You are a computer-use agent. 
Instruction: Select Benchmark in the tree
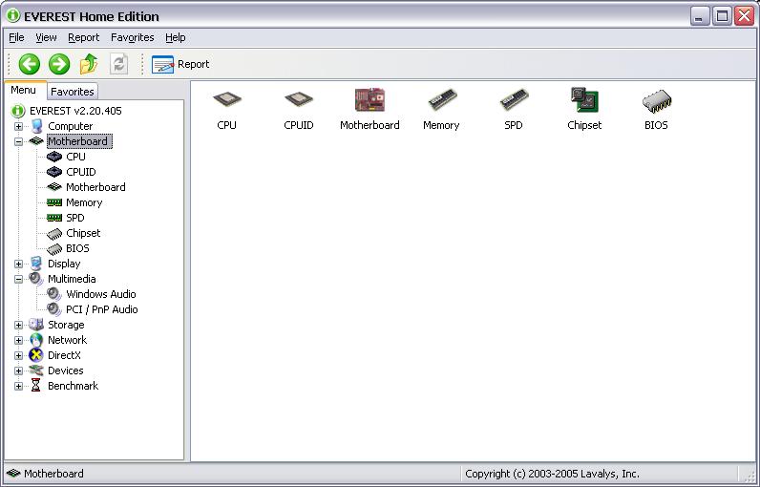pyautogui.click(x=73, y=386)
